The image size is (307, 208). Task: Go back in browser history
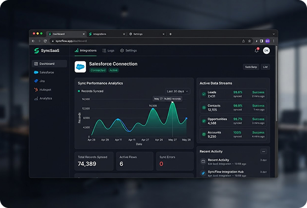point(33,41)
